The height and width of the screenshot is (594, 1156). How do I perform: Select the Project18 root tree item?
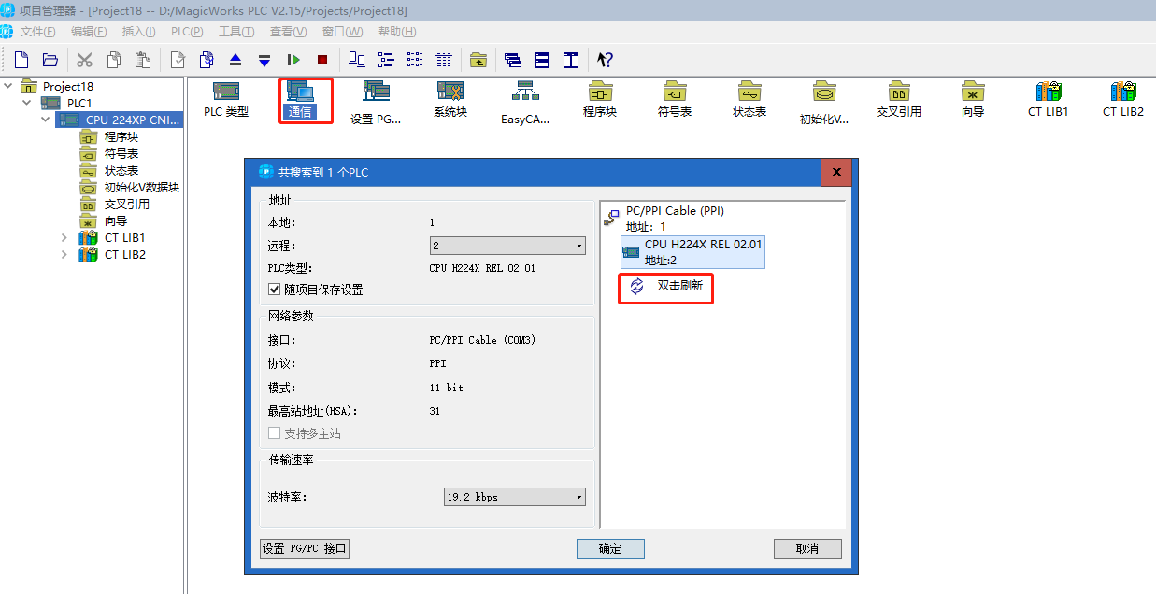click(68, 86)
